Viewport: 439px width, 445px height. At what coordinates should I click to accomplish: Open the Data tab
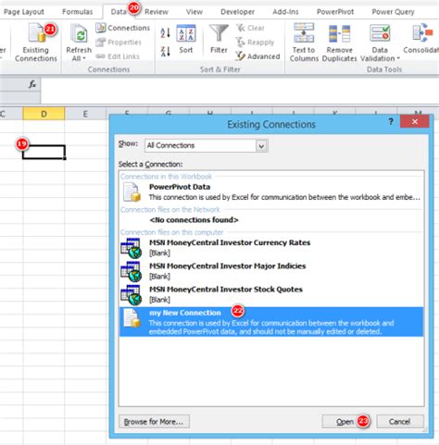click(x=119, y=12)
